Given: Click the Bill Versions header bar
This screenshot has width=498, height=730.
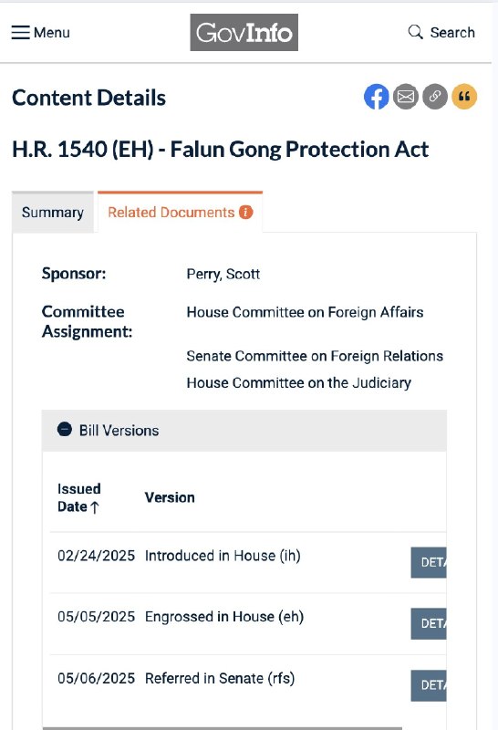Looking at the screenshot, I should [x=244, y=430].
